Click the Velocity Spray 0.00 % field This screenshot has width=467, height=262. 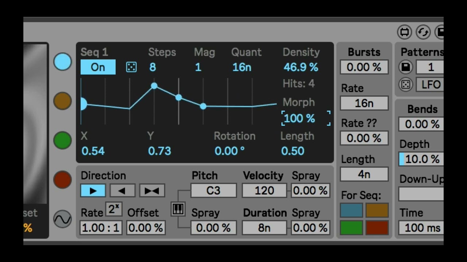(x=310, y=191)
